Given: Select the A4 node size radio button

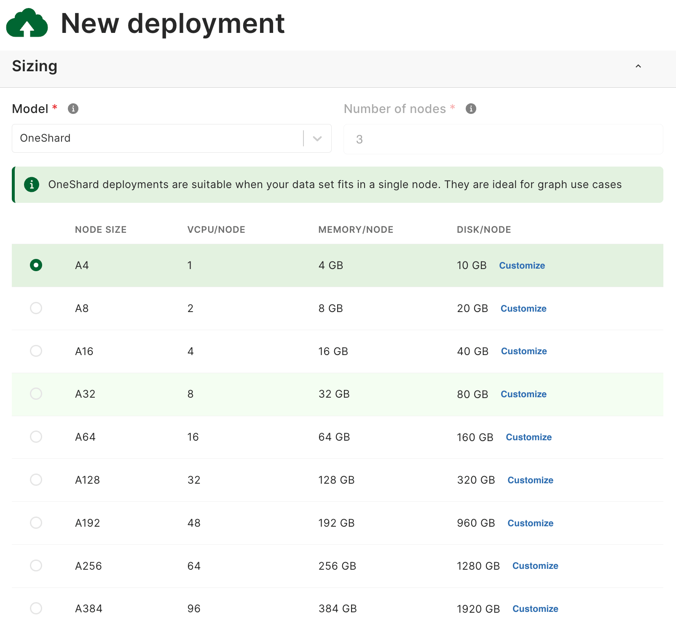Looking at the screenshot, I should [x=36, y=265].
